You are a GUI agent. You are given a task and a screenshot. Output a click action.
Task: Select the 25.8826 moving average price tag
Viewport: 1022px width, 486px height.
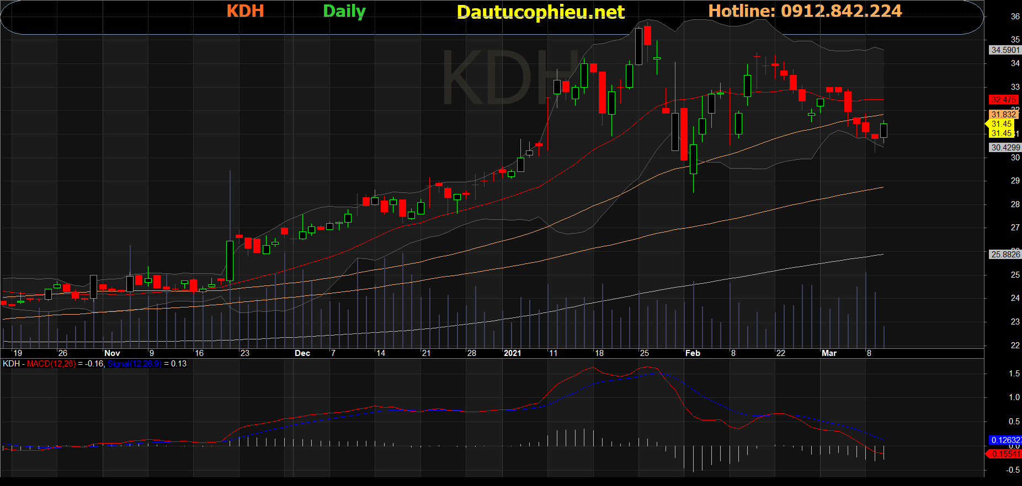coord(1005,255)
